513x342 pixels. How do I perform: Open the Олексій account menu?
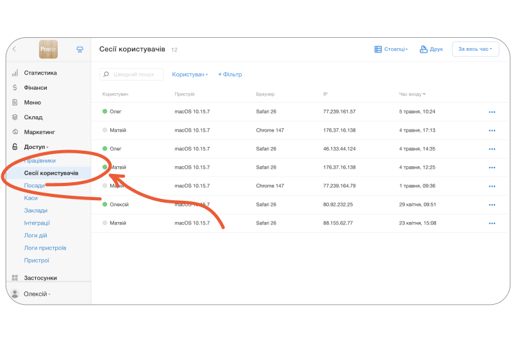pyautogui.click(x=37, y=294)
